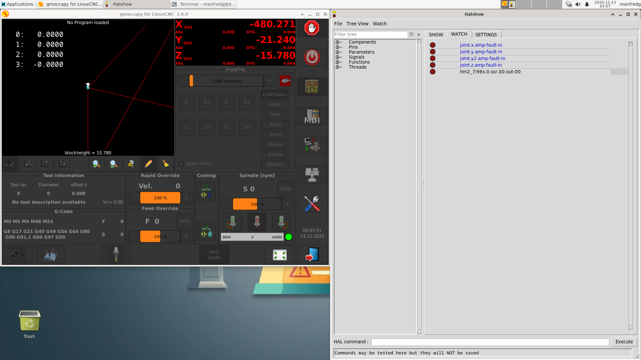
Task: Zoom in the preview with magnifier plus
Action: pyautogui.click(x=96, y=164)
